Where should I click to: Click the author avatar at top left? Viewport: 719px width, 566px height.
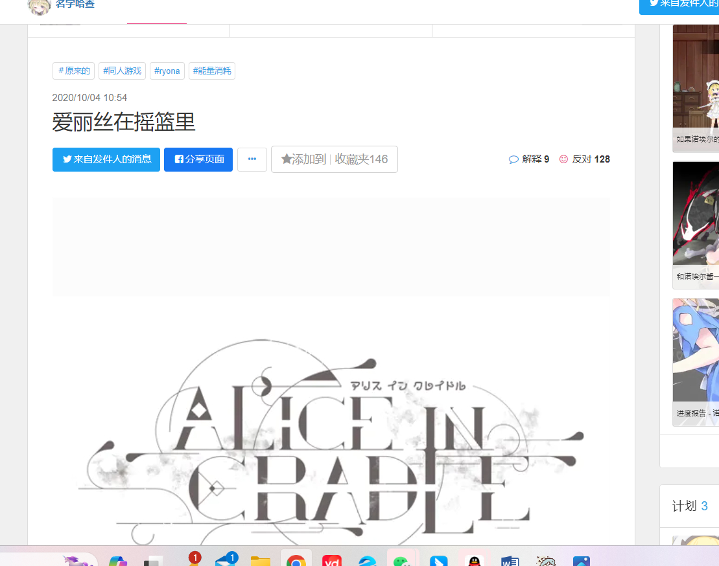39,6
